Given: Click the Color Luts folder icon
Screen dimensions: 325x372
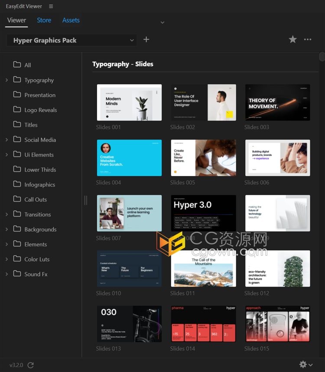Looking at the screenshot, I should (x=17, y=259).
